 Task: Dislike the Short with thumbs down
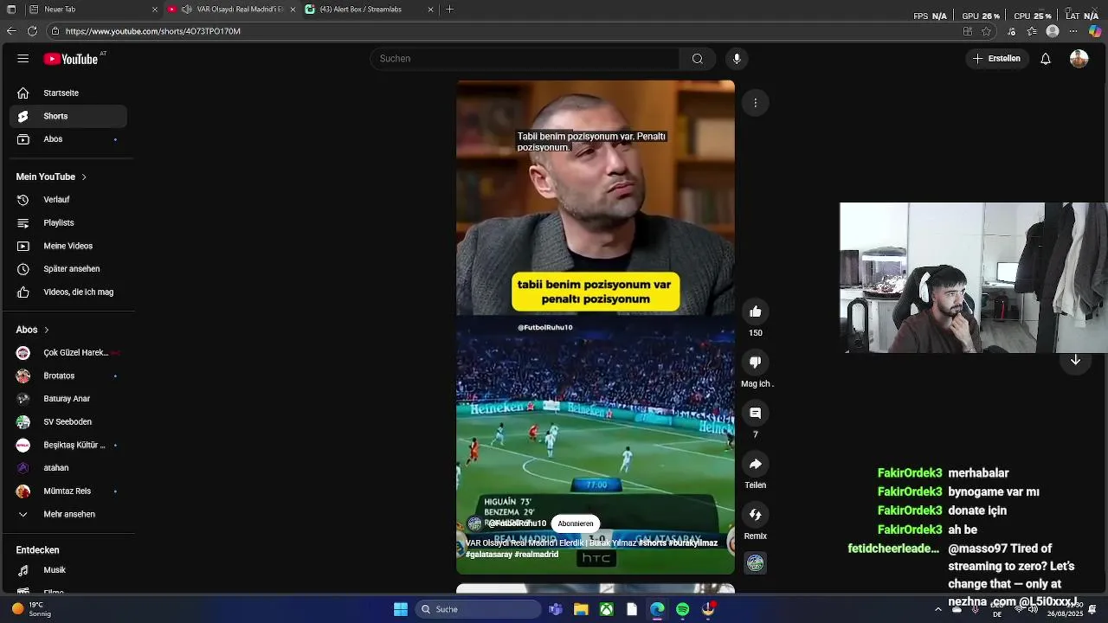(756, 363)
